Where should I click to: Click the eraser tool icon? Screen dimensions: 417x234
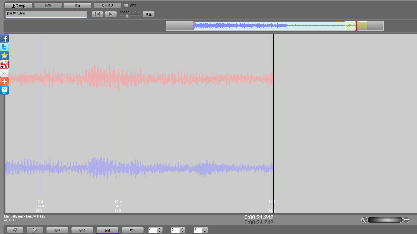[x=15, y=230]
